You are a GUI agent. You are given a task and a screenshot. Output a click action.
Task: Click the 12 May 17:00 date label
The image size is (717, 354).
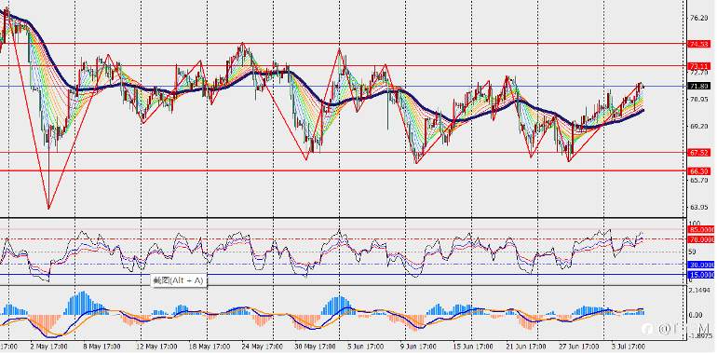click(156, 347)
